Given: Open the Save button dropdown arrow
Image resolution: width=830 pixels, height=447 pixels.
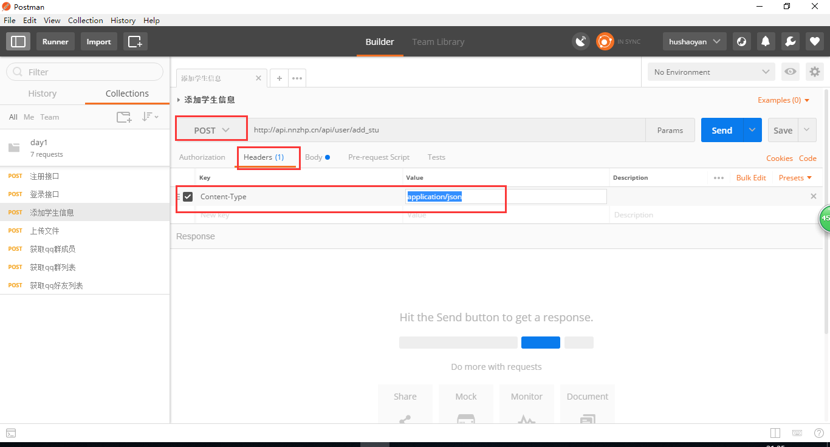Looking at the screenshot, I should [x=807, y=130].
